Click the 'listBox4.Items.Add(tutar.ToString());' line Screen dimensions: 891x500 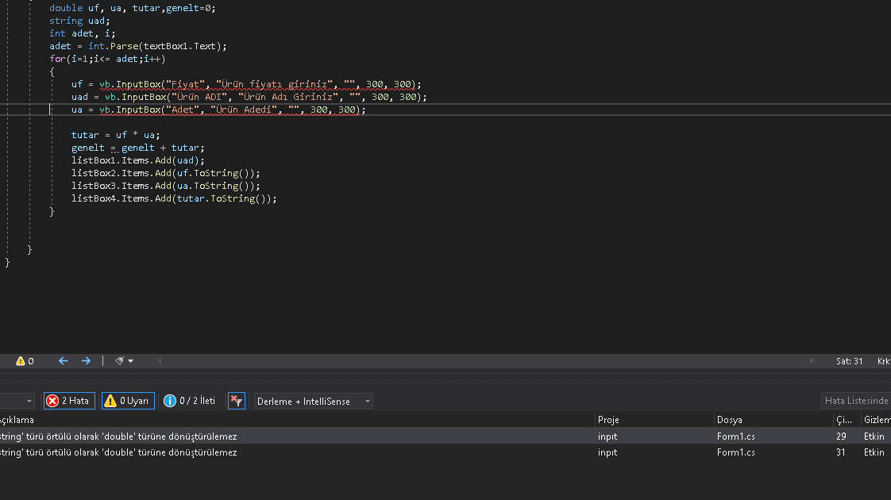tap(174, 198)
